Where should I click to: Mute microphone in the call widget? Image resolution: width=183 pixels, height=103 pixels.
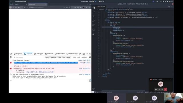159,89
